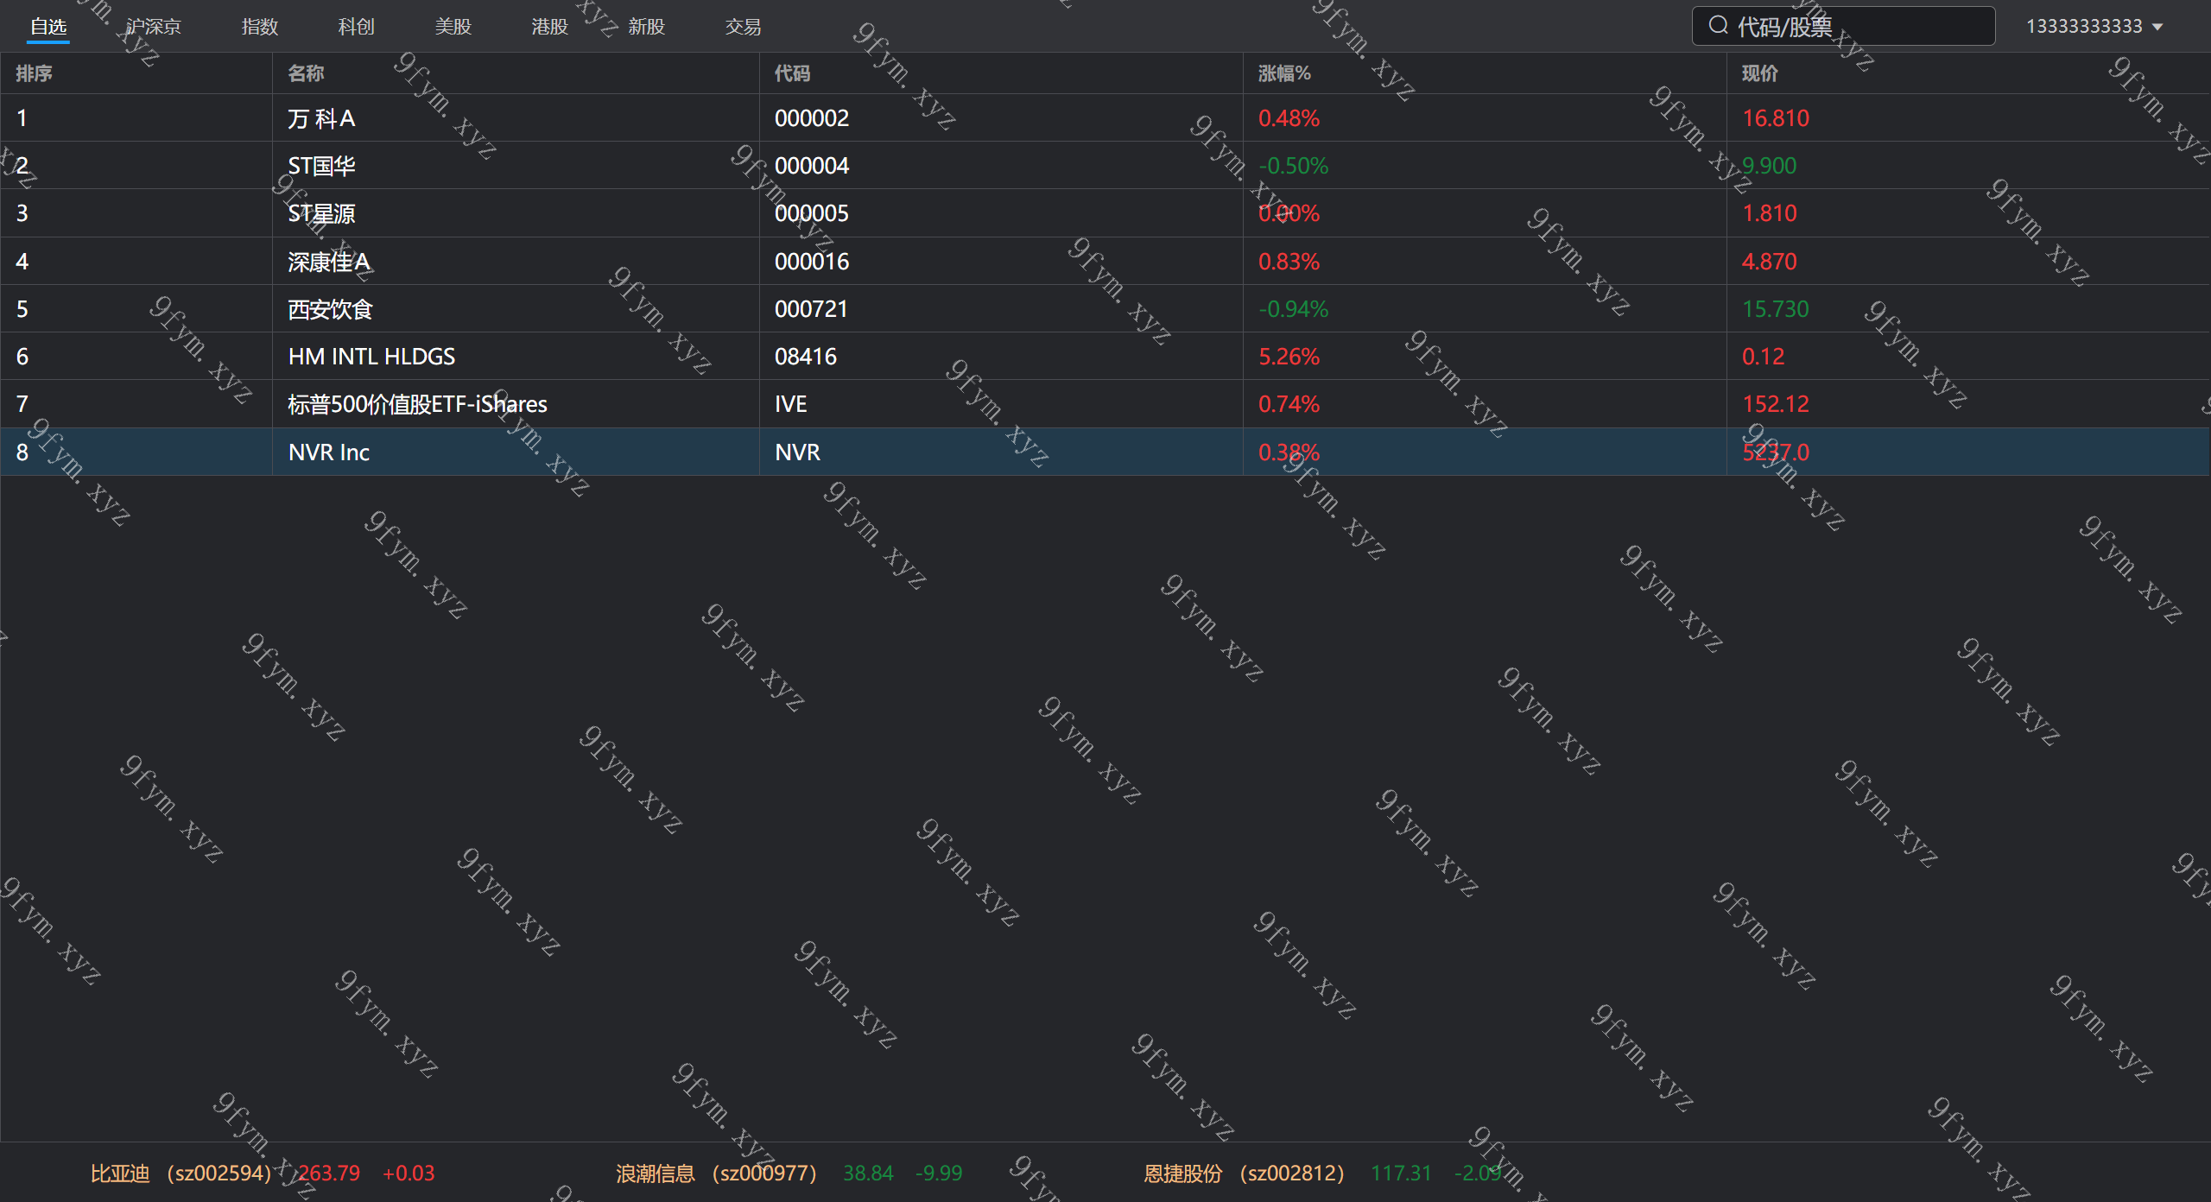Click rank number 1 in 排序 column

pos(22,118)
